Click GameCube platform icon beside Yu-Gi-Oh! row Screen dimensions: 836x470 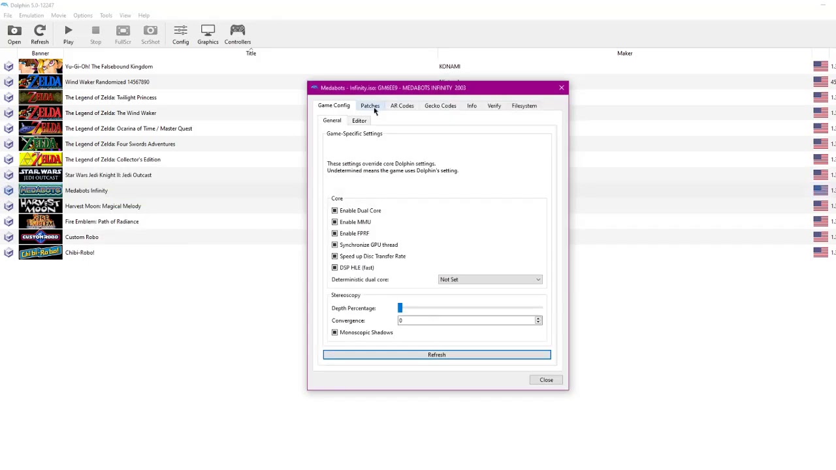8,67
